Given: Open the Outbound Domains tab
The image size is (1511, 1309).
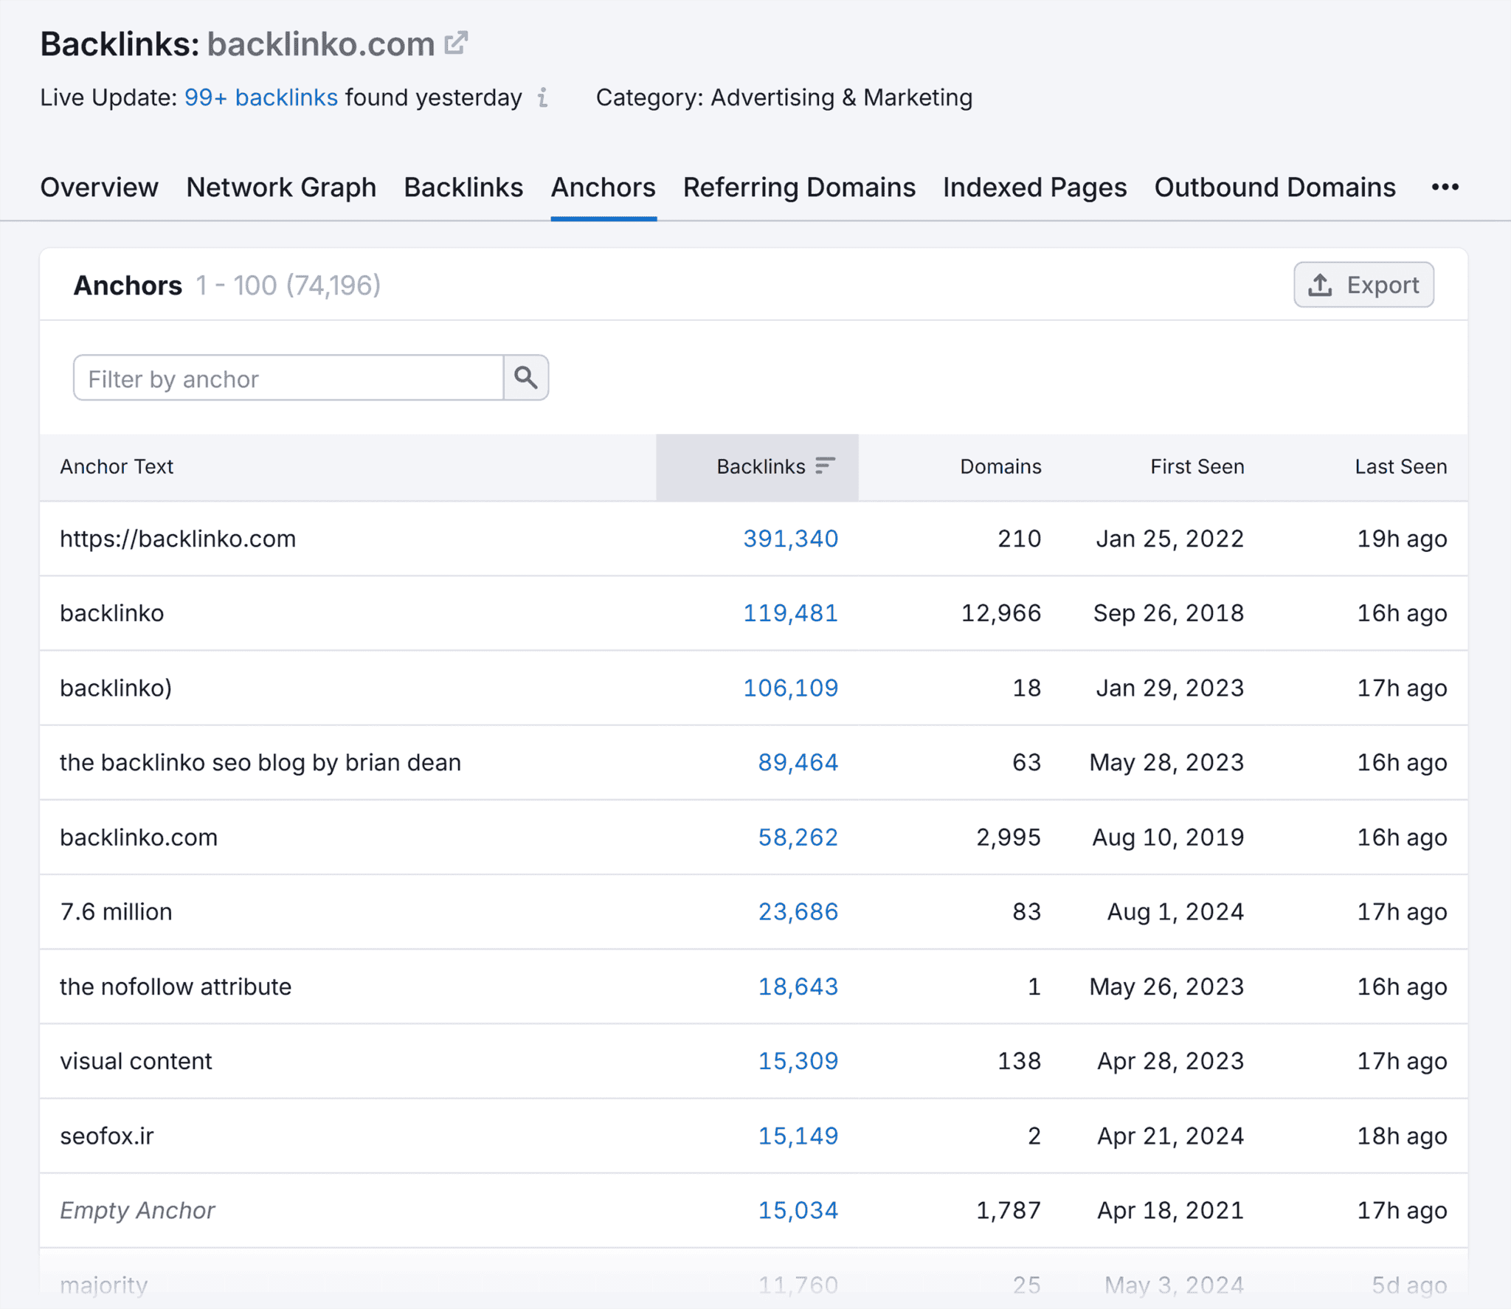Looking at the screenshot, I should [x=1274, y=187].
